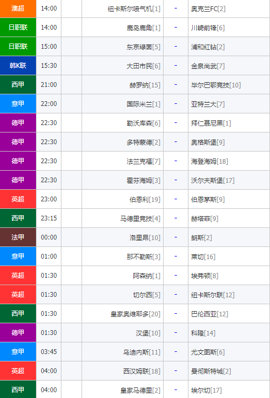The height and width of the screenshot is (398, 270).
Task: Click the 15:30 kickoff time
Action: tap(49, 66)
